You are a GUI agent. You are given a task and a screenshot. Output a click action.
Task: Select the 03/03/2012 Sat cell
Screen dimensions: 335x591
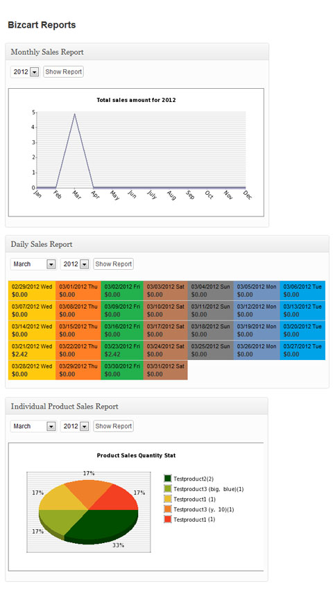pyautogui.click(x=166, y=291)
